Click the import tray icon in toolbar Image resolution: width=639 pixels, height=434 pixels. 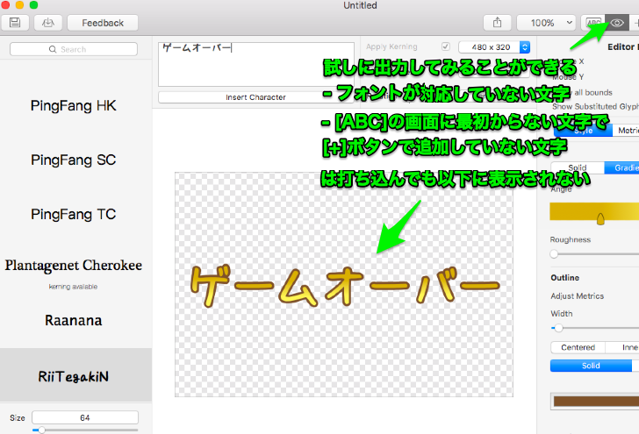pos(48,23)
